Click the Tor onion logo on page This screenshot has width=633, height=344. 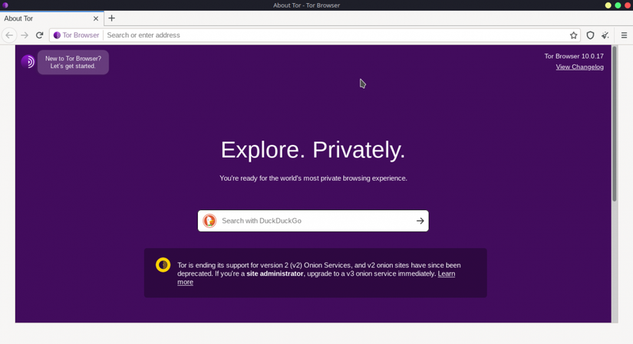[28, 62]
